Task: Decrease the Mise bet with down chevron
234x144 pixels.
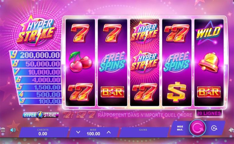Action: (x=78, y=132)
